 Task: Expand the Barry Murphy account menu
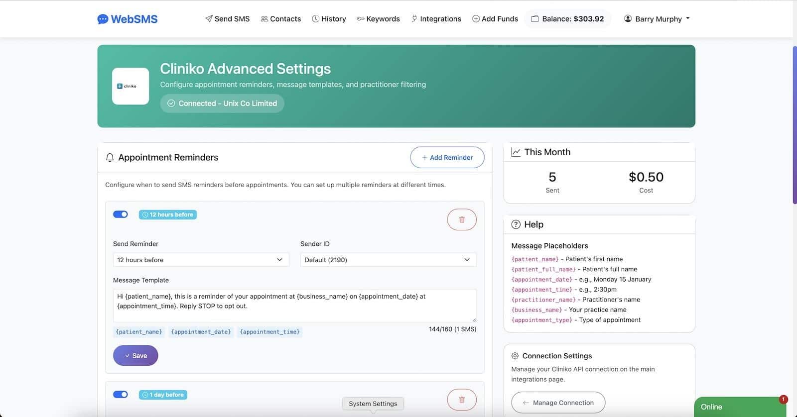coord(657,19)
